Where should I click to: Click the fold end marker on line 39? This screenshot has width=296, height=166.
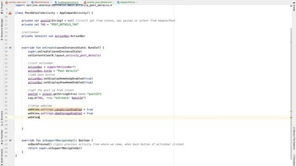click(14, 129)
